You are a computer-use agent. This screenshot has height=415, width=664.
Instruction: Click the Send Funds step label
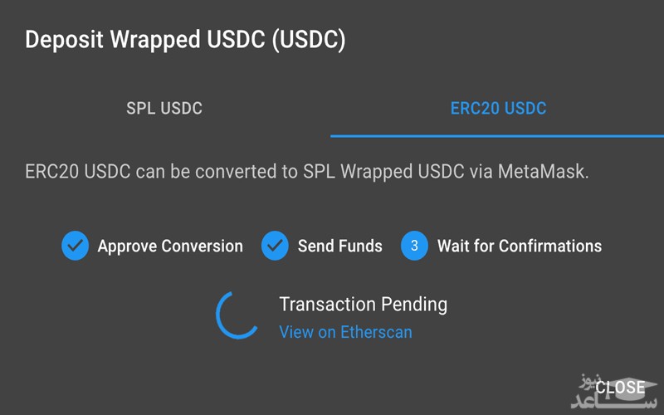(x=340, y=246)
